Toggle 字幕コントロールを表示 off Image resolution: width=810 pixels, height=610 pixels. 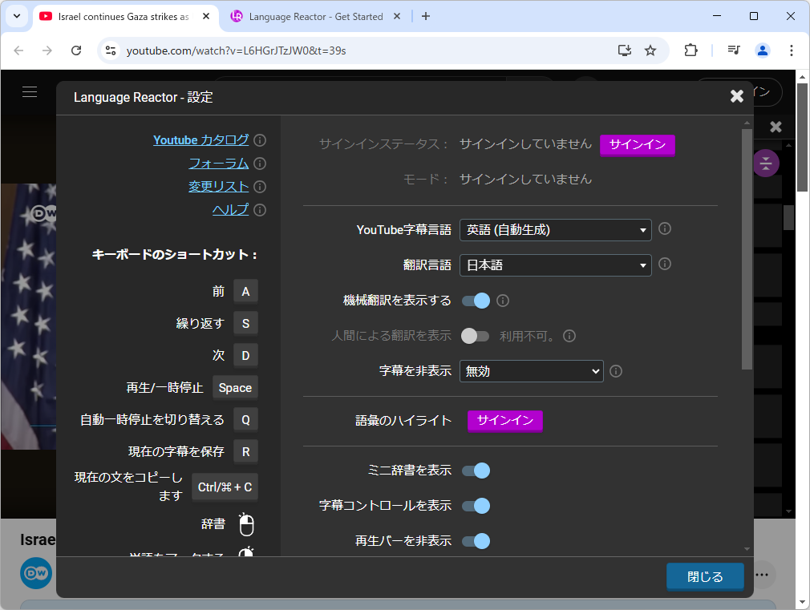[476, 506]
